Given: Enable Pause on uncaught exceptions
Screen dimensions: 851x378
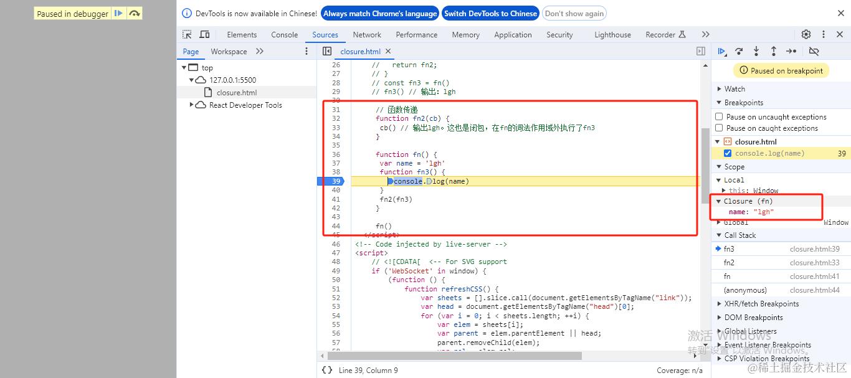Looking at the screenshot, I should point(720,116).
